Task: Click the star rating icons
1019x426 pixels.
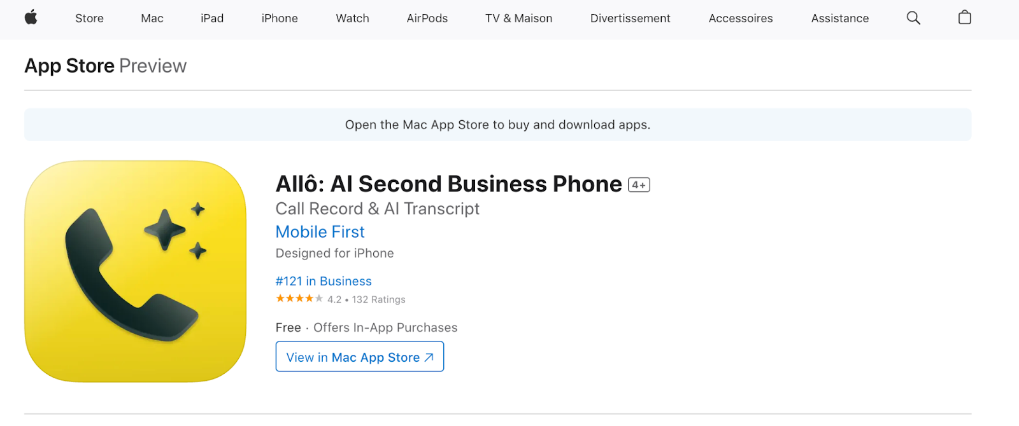Action: pyautogui.click(x=299, y=299)
